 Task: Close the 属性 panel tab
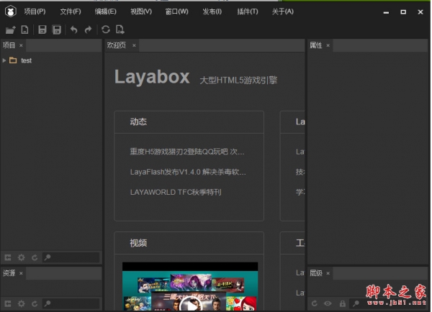(328, 45)
